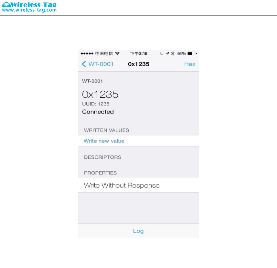The width and height of the screenshot is (277, 268).
Task: Tap the Do Not Disturb moon icon
Action: [162, 54]
